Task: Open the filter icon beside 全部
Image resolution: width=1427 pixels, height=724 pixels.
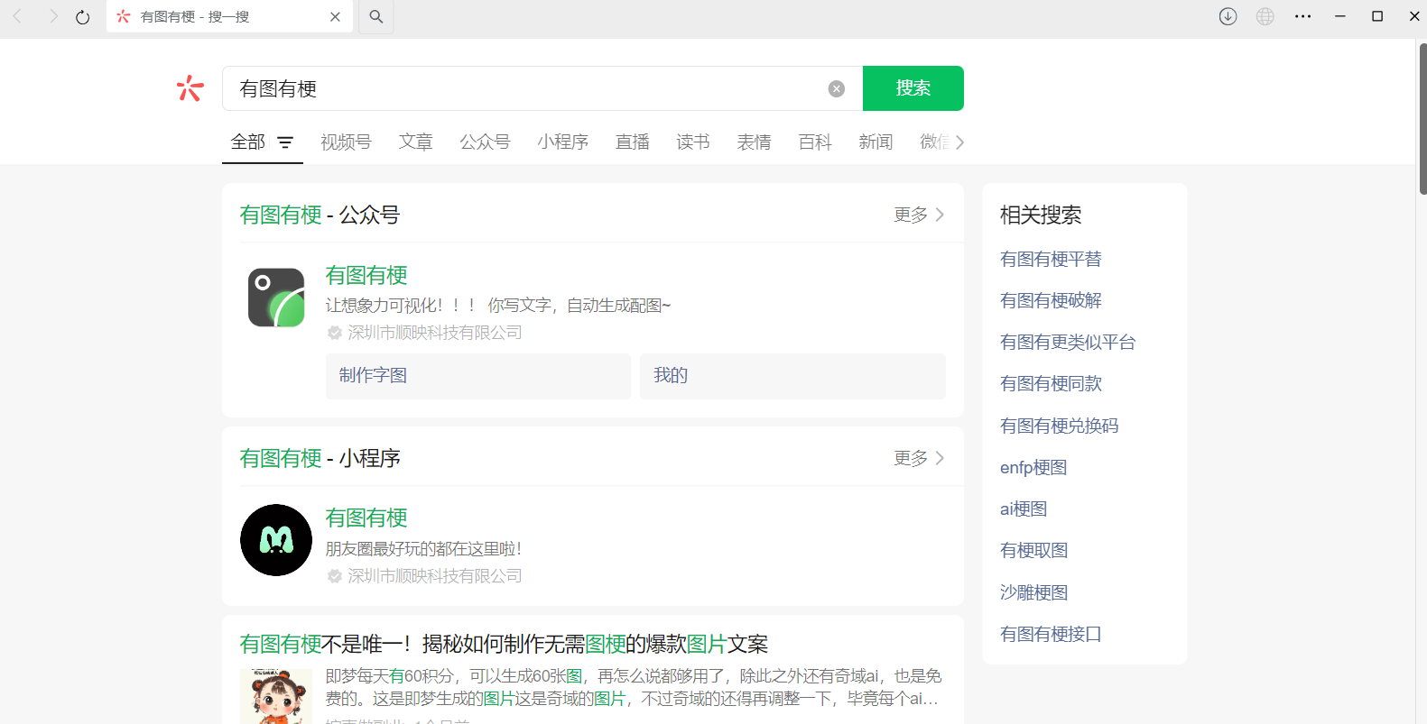Action: tap(285, 142)
